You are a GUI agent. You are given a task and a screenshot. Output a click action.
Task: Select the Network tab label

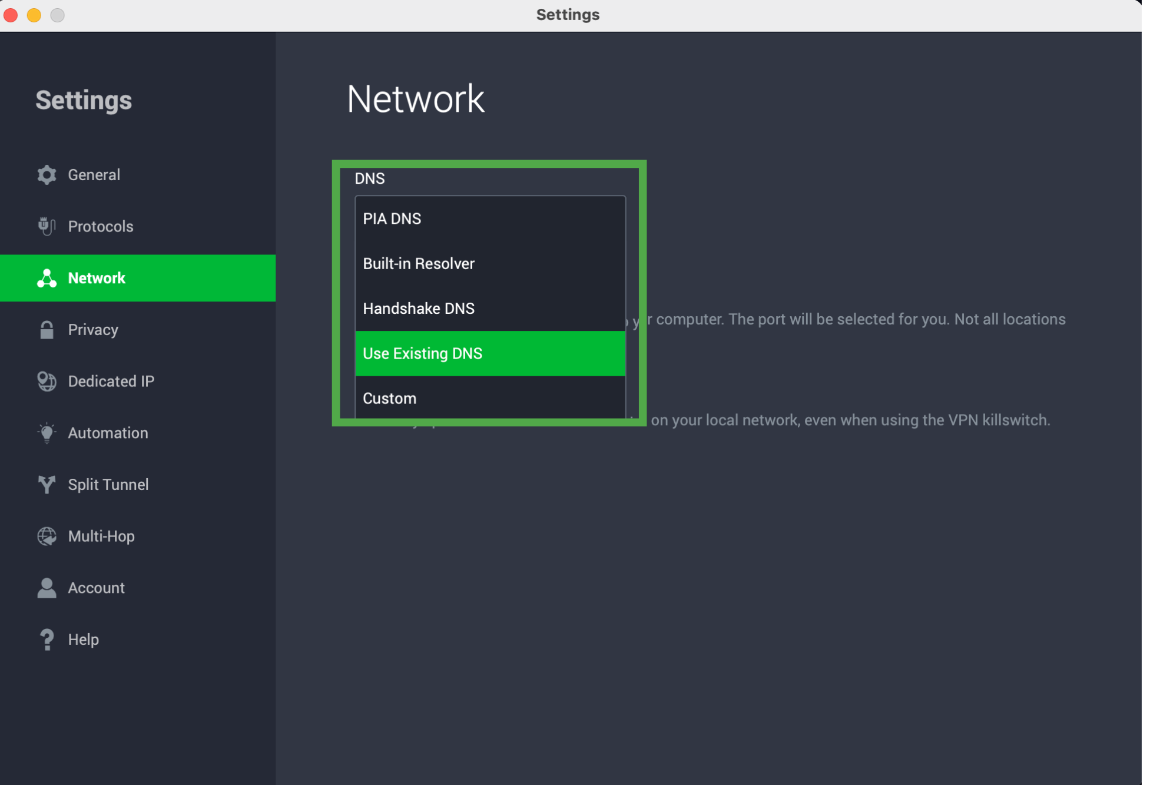point(97,278)
